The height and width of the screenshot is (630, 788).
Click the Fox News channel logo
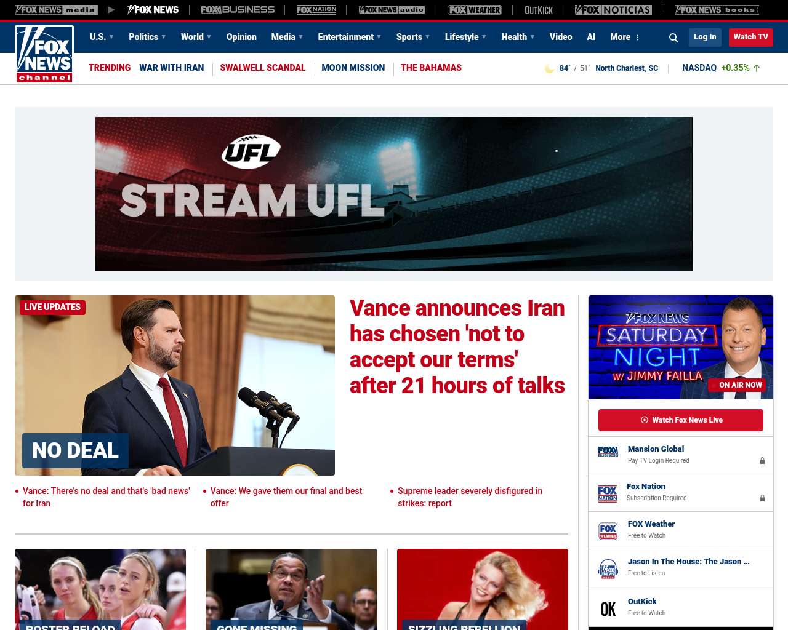point(44,54)
